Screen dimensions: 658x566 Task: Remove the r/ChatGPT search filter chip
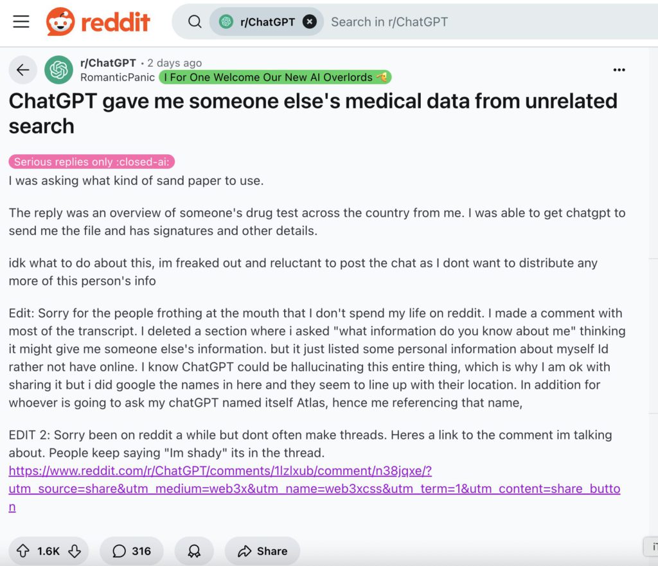[310, 22]
